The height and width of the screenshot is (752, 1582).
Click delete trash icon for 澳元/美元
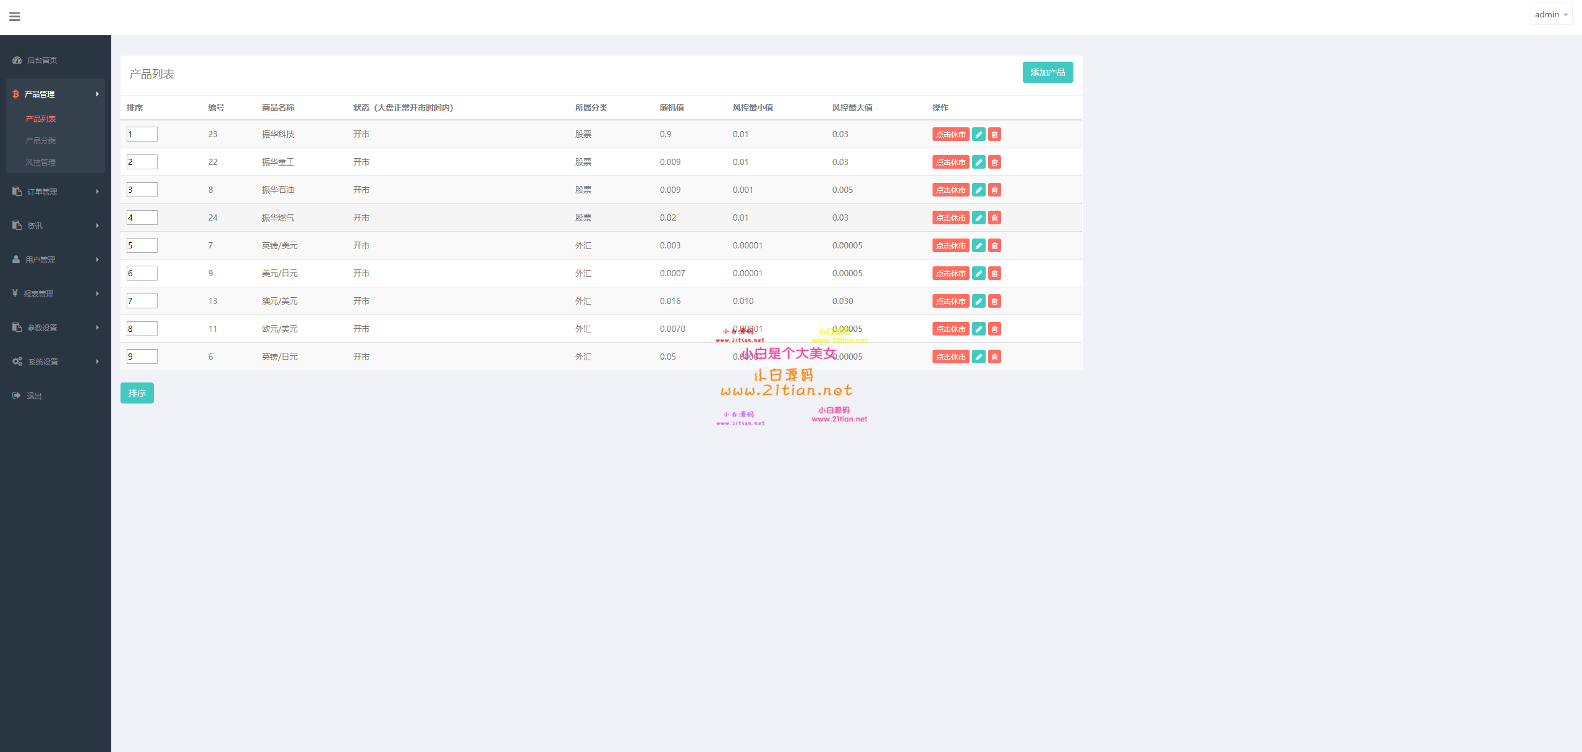994,301
